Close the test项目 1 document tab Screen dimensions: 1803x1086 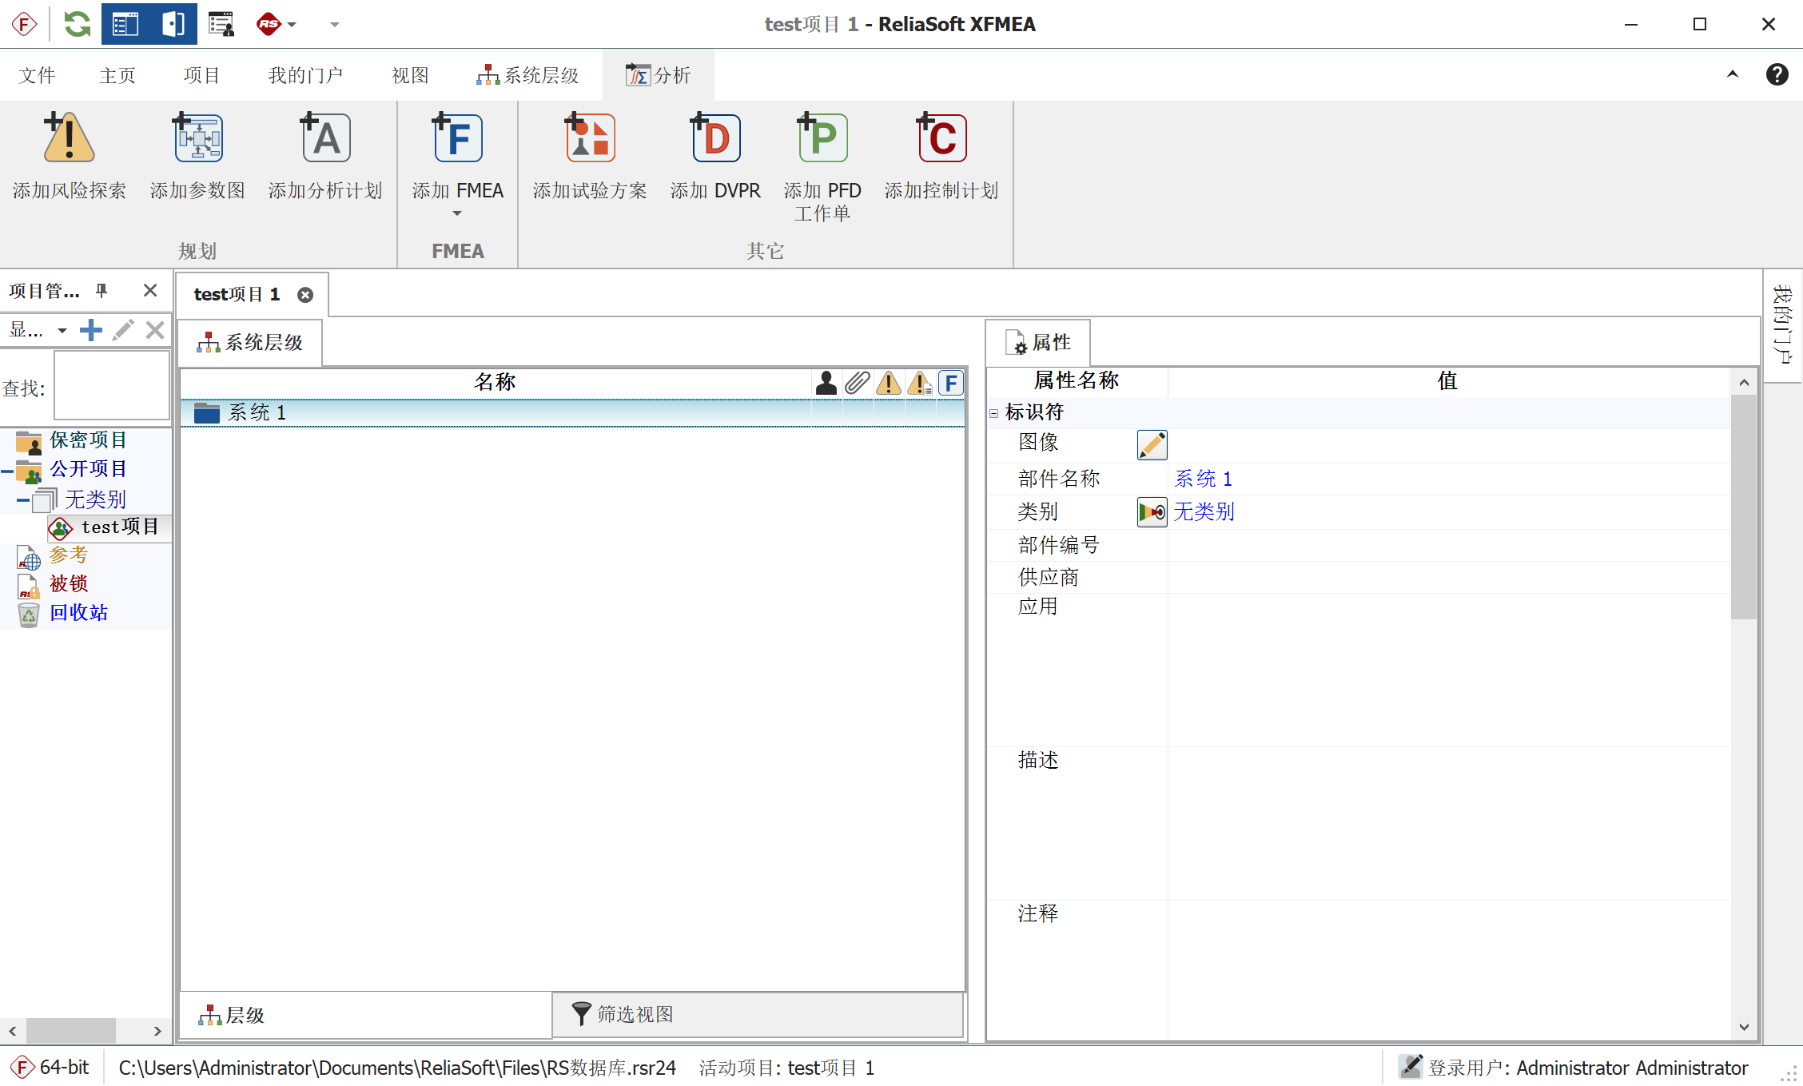[x=305, y=295]
